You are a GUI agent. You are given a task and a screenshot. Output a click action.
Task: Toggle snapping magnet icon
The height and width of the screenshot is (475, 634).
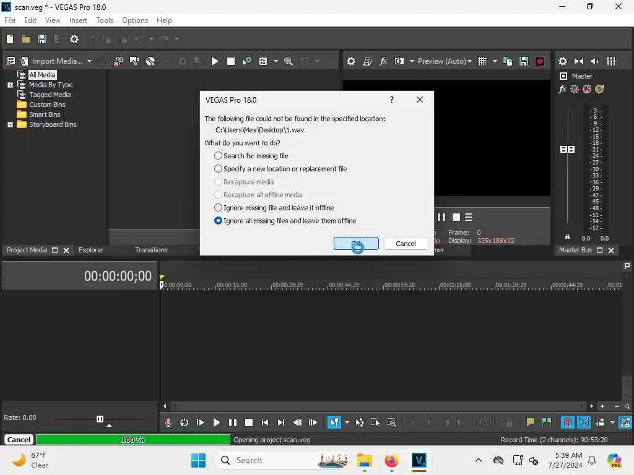pyautogui.click(x=568, y=422)
